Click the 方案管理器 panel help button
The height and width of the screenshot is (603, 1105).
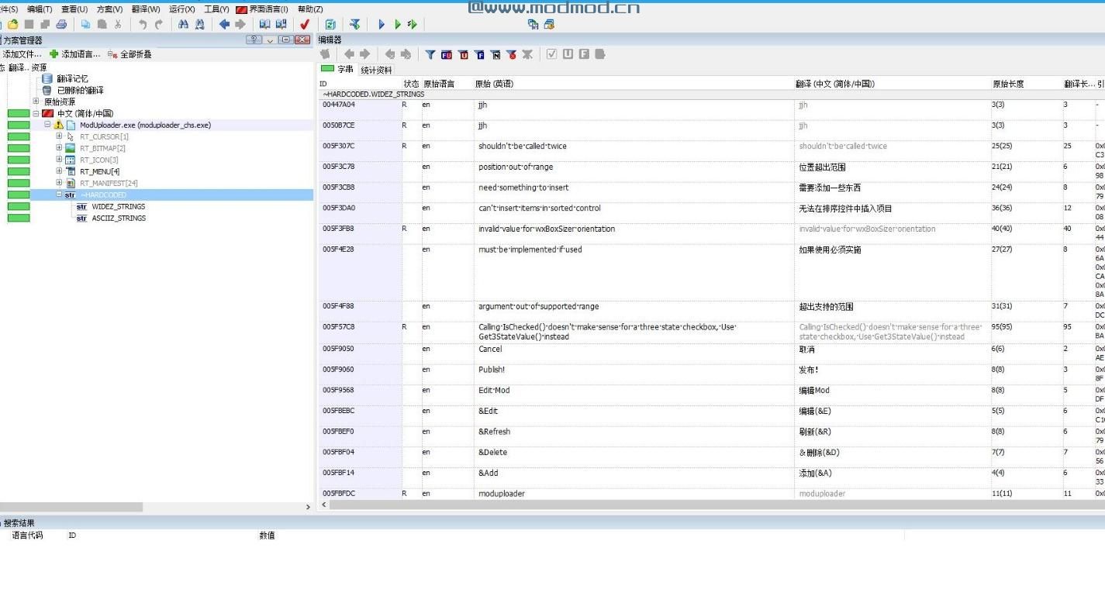pyautogui.click(x=254, y=40)
